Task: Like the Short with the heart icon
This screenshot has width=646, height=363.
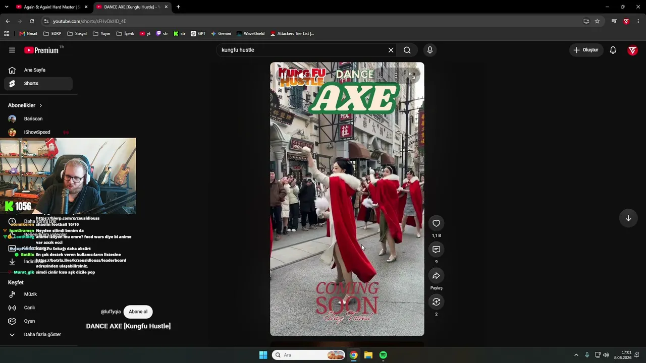Action: [437, 223]
